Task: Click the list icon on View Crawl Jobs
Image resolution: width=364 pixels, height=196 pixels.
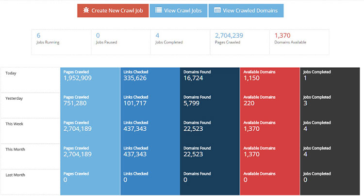Action: pyautogui.click(x=159, y=10)
